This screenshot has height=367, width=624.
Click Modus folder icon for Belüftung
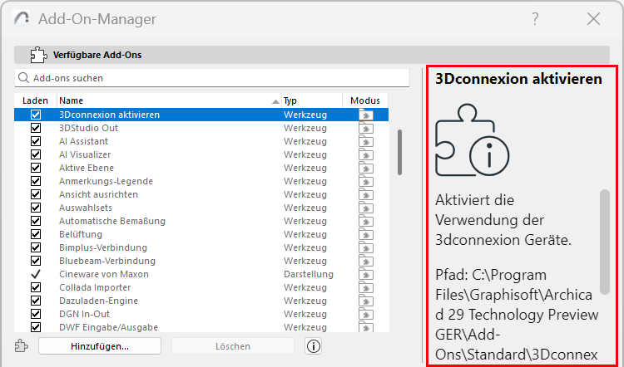[366, 234]
